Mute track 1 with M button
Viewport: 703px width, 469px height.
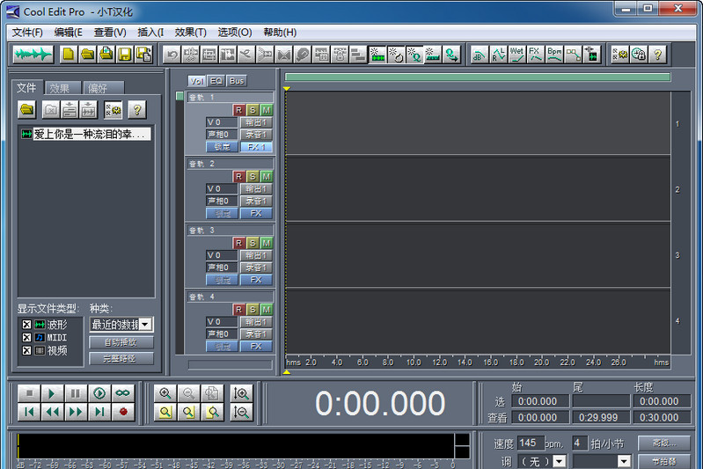[x=267, y=110]
